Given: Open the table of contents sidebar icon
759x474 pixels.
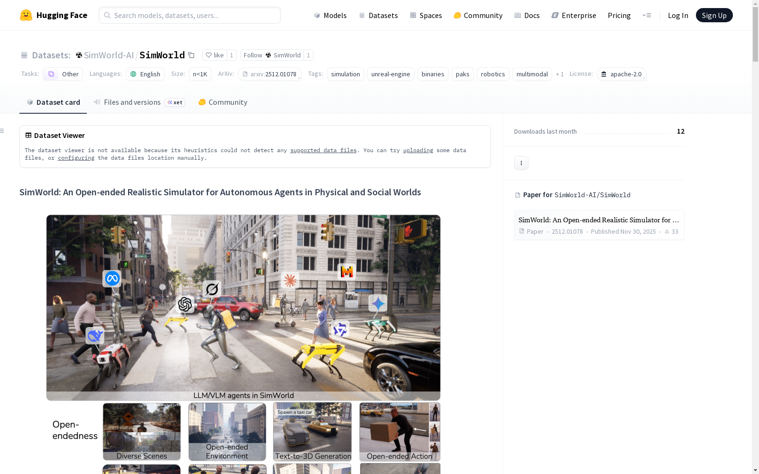Looking at the screenshot, I should click(x=2, y=131).
